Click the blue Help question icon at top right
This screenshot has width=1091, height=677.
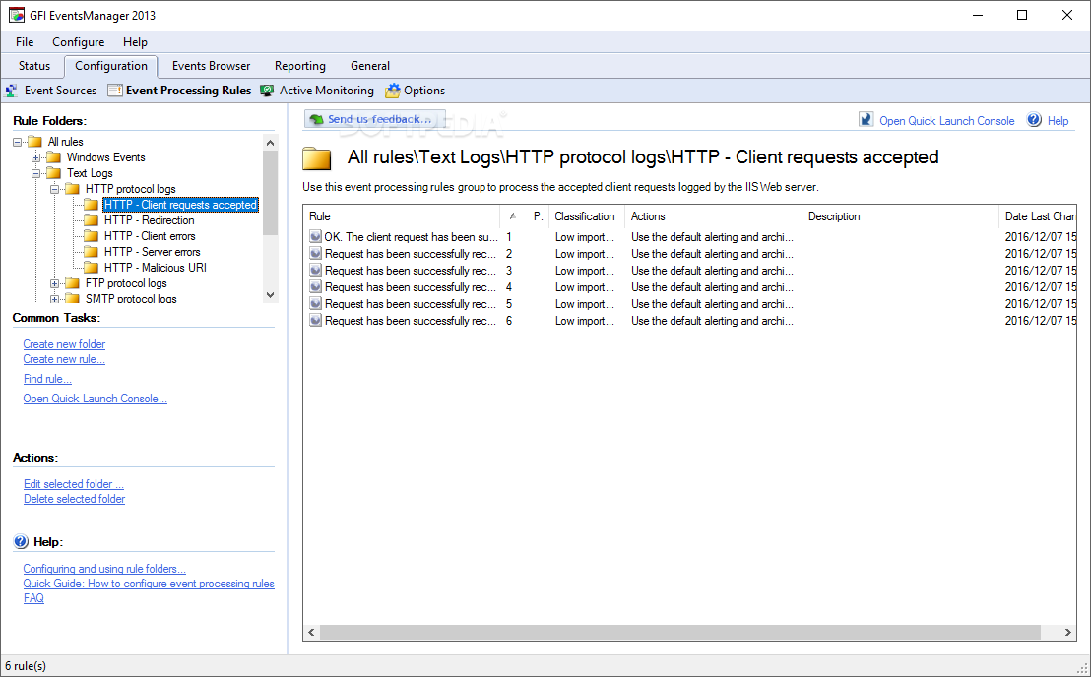[1035, 119]
